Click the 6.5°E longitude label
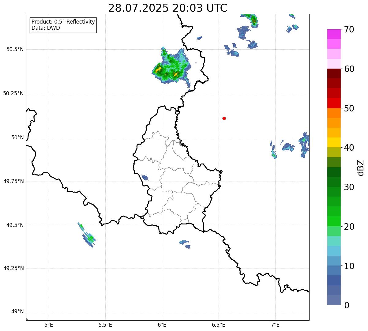This screenshot has width=368, height=331. tap(219, 325)
